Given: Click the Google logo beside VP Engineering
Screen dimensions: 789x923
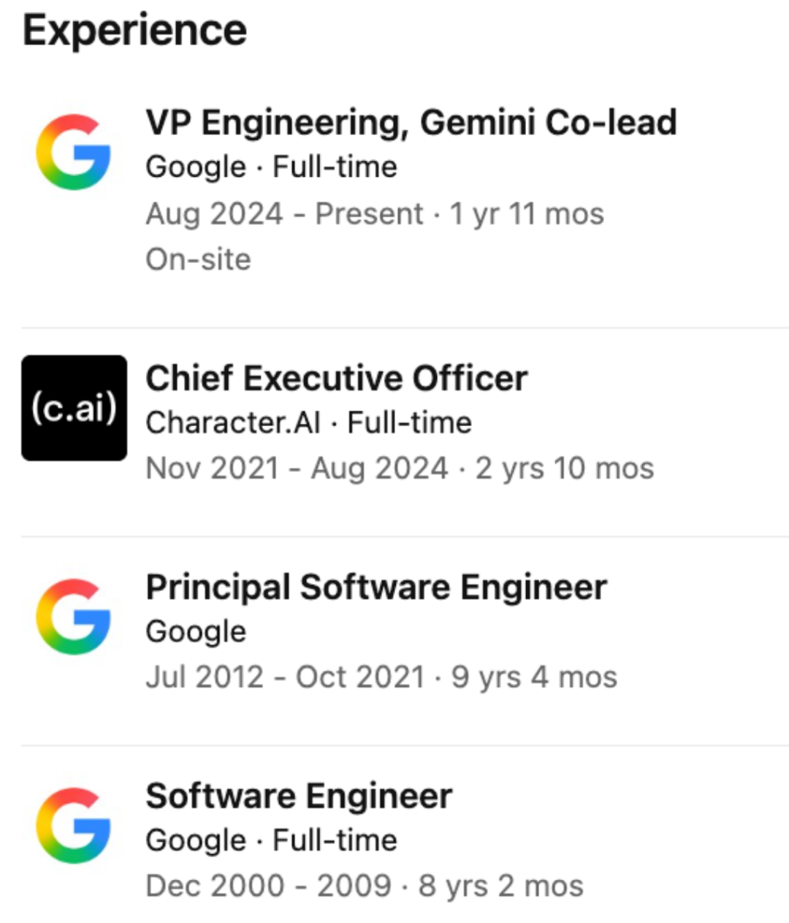Looking at the screenshot, I should point(73,152).
